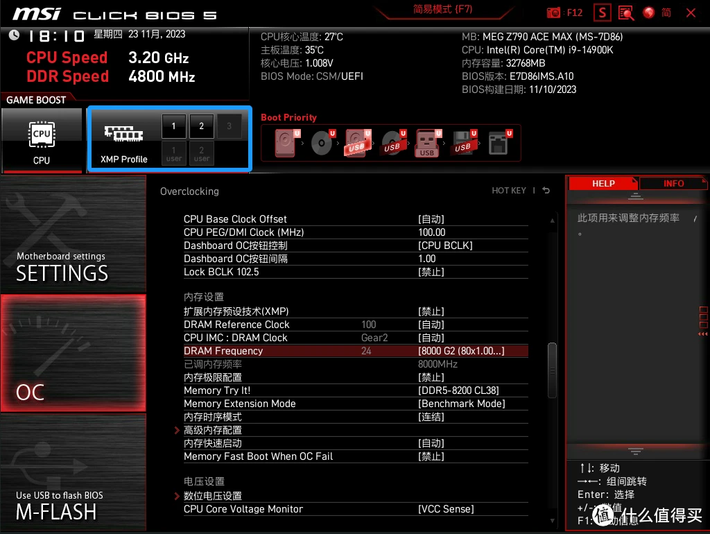
Task: Click the MB: MEG Z790 ACE MAX text
Action: click(x=542, y=37)
